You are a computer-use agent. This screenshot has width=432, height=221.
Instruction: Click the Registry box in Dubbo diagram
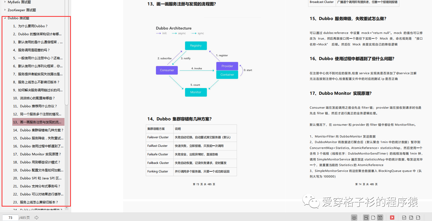point(196,46)
